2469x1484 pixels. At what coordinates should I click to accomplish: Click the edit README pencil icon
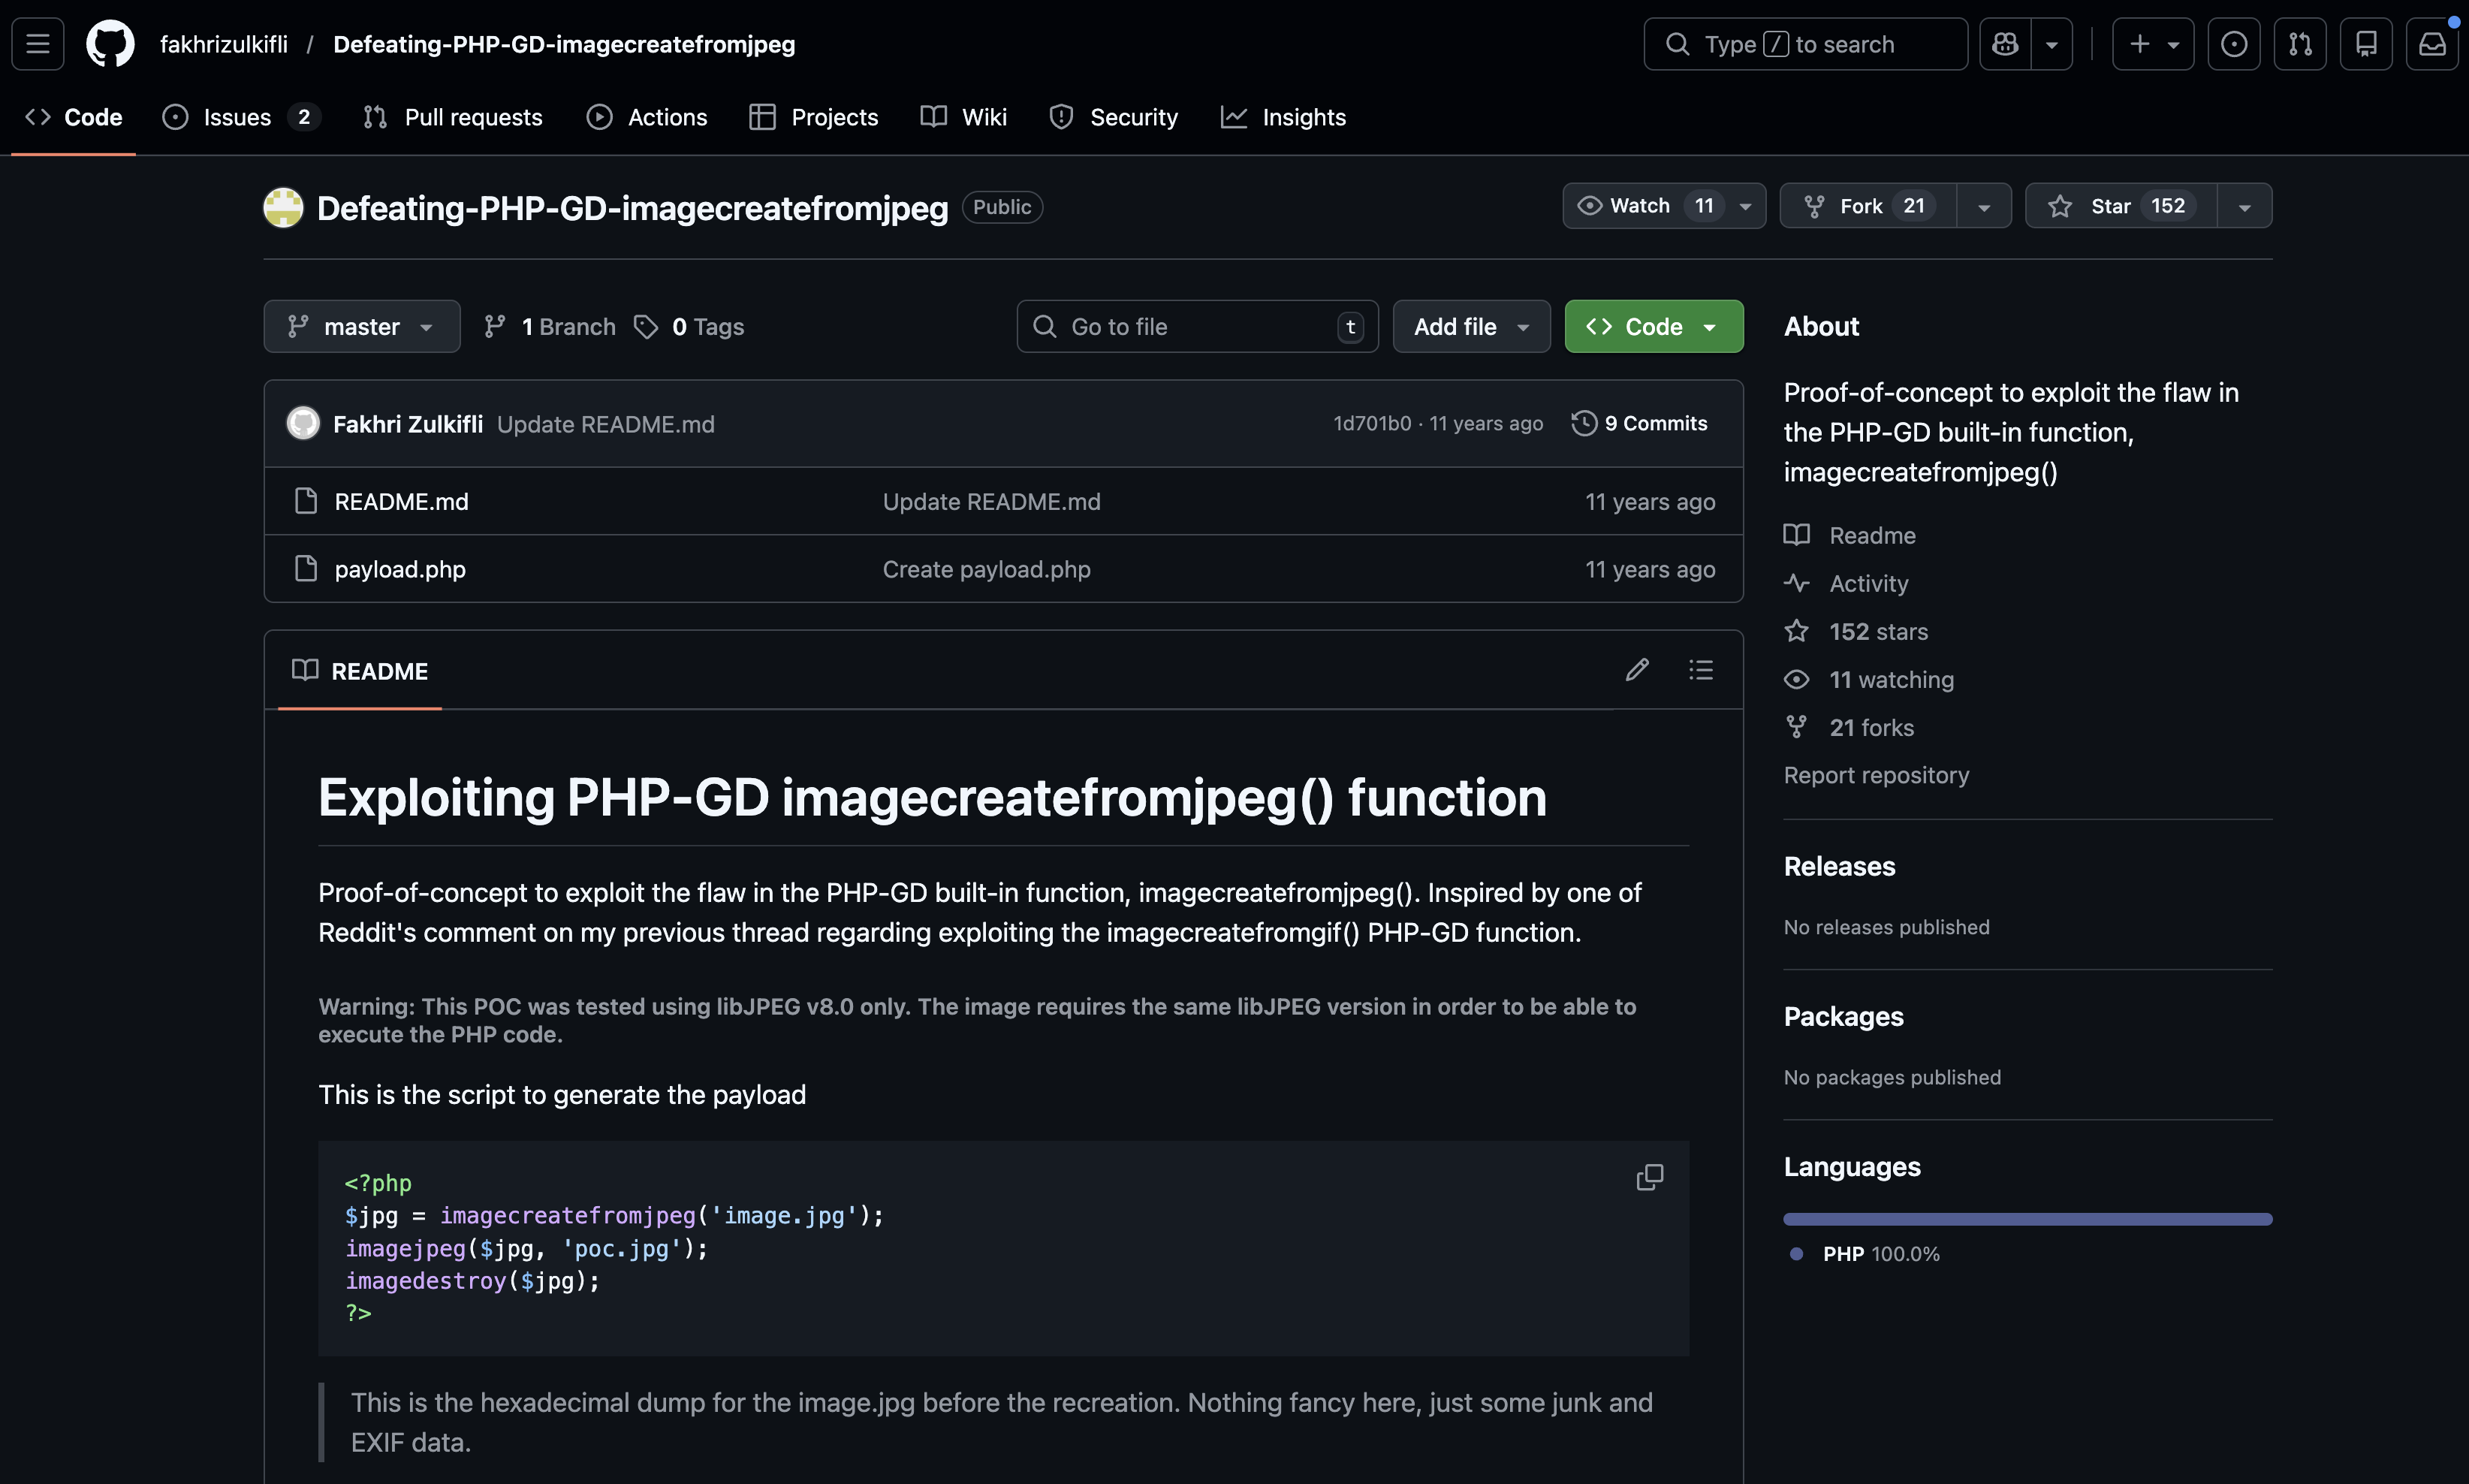tap(1636, 670)
